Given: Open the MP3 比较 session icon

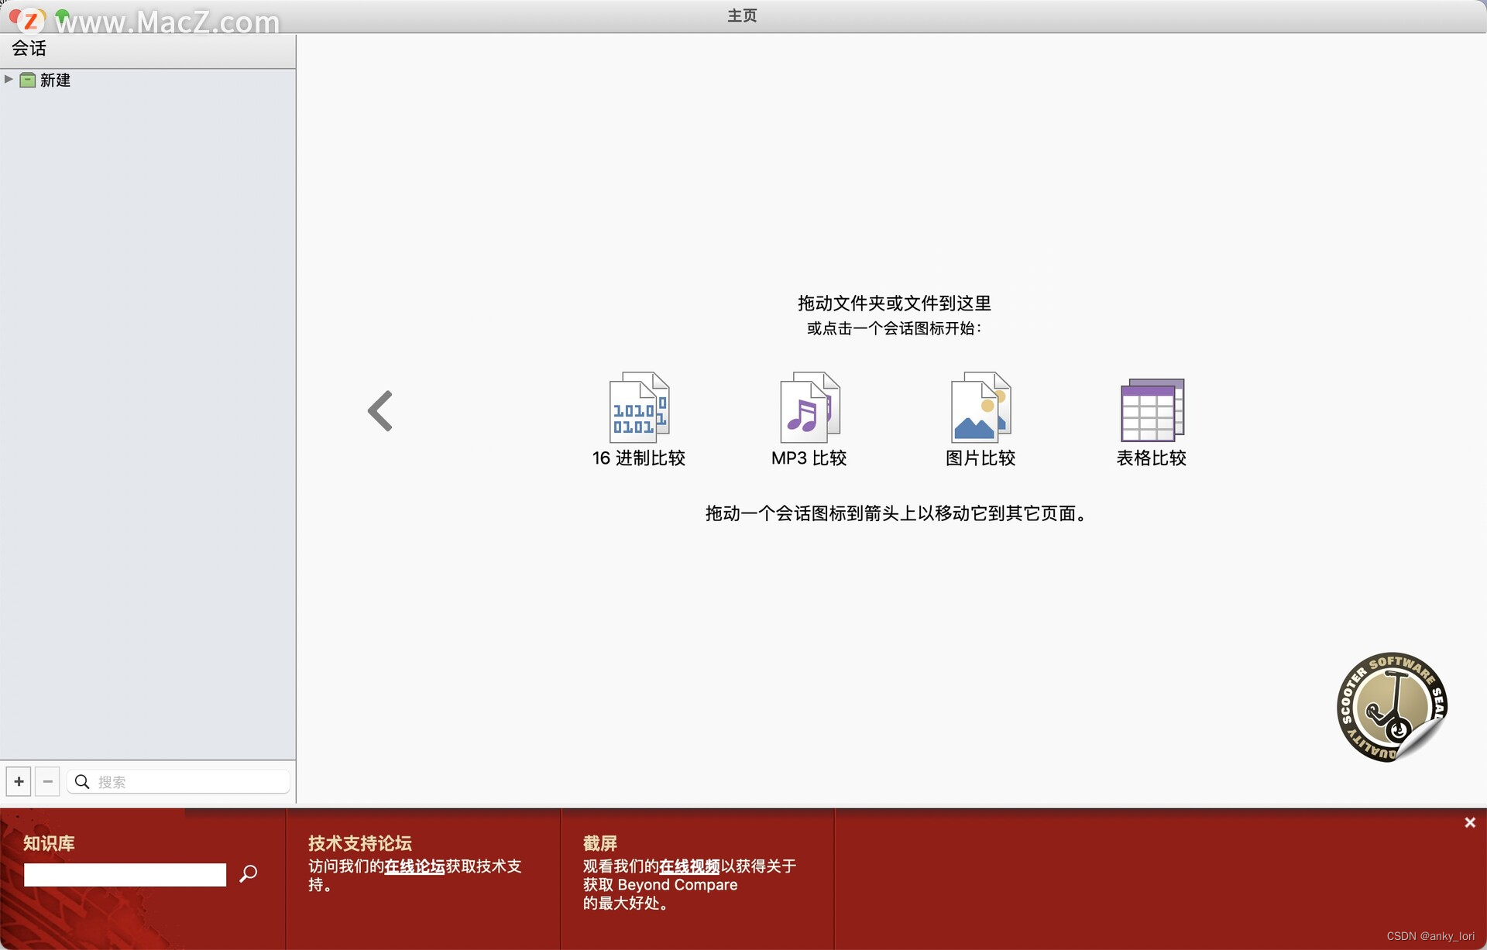Looking at the screenshot, I should tap(809, 409).
